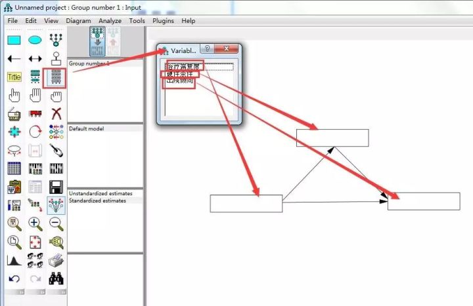
Task: Open the List variables in data set tool
Action: tap(56, 77)
